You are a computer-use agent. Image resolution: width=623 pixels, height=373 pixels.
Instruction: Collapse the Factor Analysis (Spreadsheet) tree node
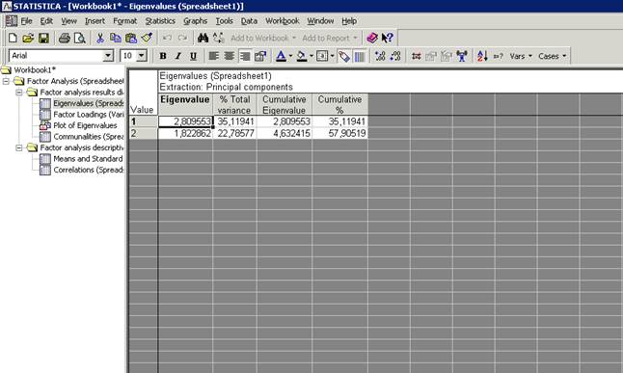6,81
